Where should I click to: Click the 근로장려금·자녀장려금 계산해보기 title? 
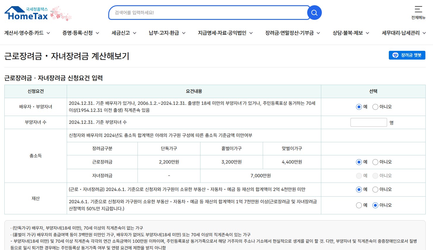[x=67, y=56]
